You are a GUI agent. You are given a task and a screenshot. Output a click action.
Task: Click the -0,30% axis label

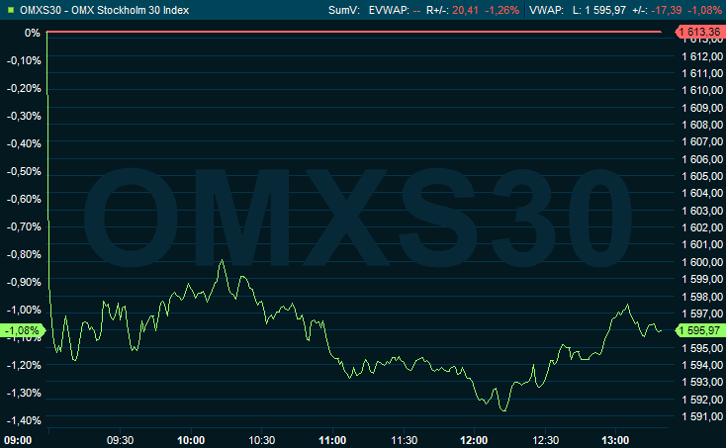tap(24, 116)
